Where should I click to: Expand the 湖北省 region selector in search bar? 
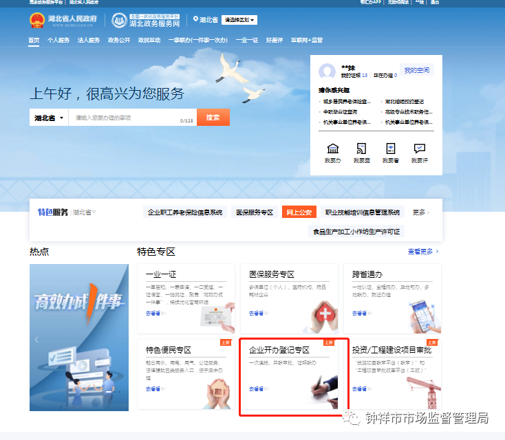click(x=49, y=118)
